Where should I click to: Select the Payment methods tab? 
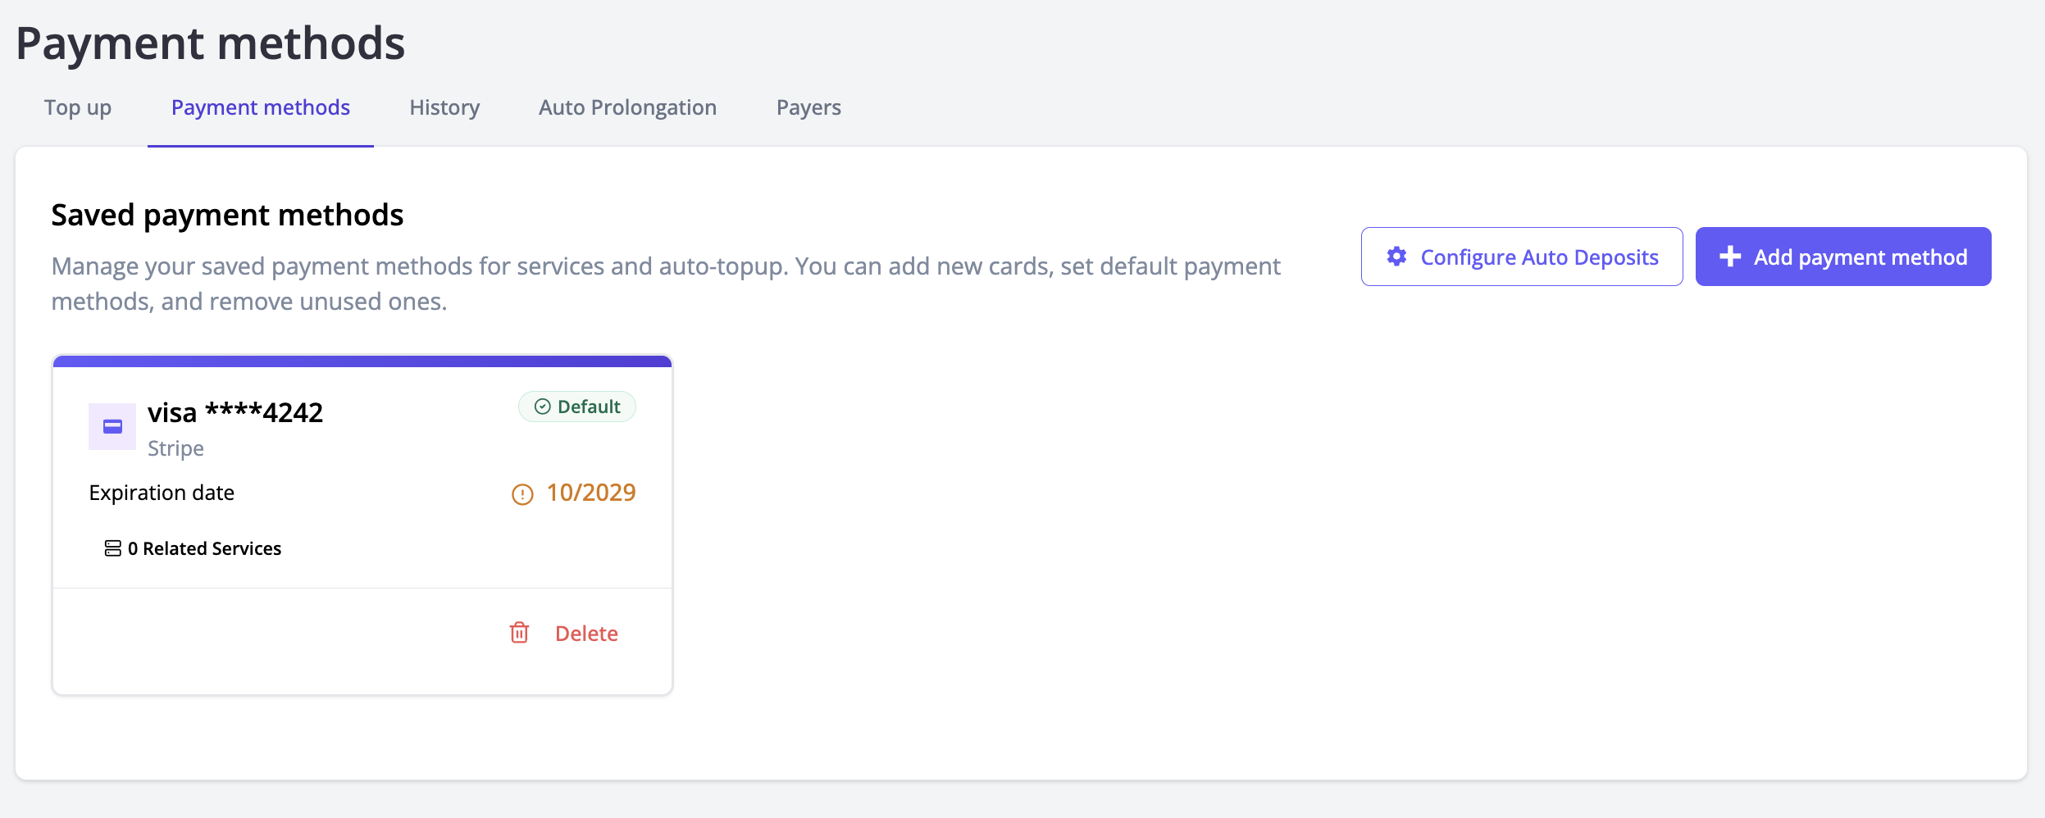click(260, 107)
